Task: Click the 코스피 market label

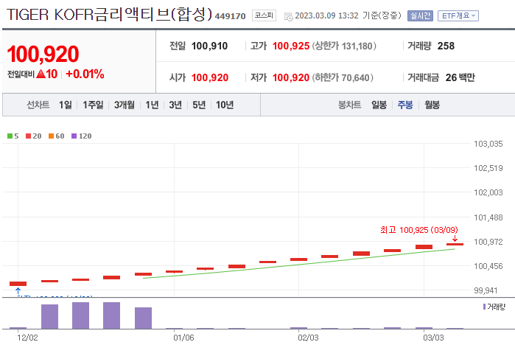Action: pos(264,15)
